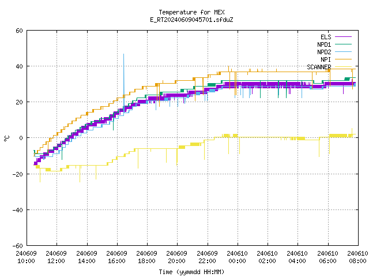The image size is (369, 277).
Task: Click the SCANNER legend label
Action: [x=319, y=67]
